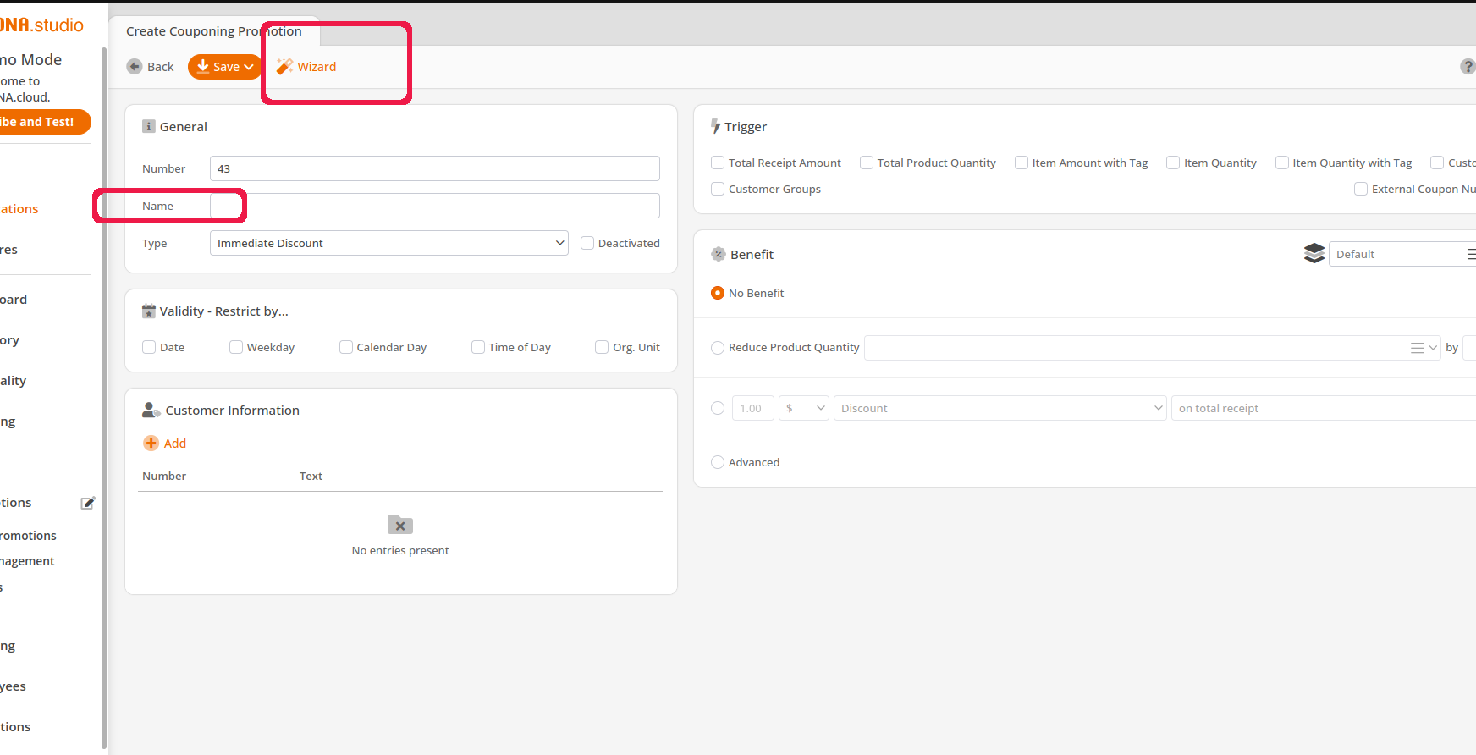The height and width of the screenshot is (755, 1476).
Task: Click the list icon in Reduce Product Quantity field
Action: tap(1418, 348)
